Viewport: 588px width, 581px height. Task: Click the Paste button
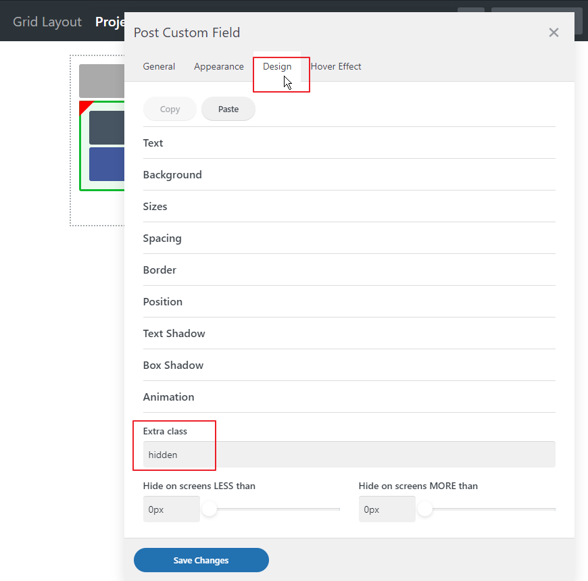[228, 109]
